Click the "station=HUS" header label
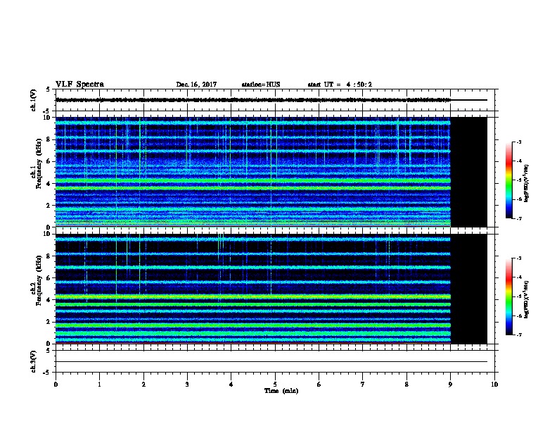The height and width of the screenshot is (431, 557). (x=261, y=85)
